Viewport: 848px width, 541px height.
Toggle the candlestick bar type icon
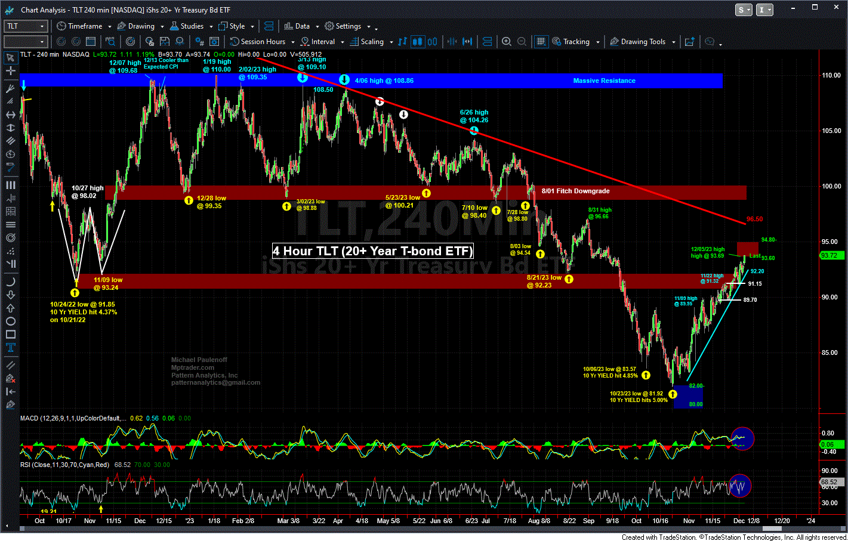pyautogui.click(x=418, y=42)
